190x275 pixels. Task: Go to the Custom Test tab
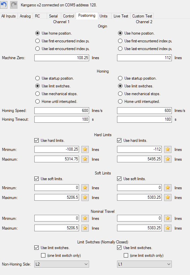coord(142,16)
